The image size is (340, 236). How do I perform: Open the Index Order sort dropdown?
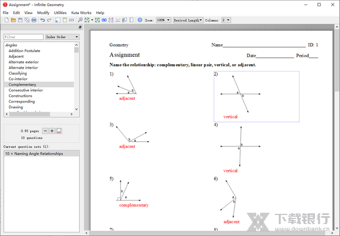pos(61,37)
